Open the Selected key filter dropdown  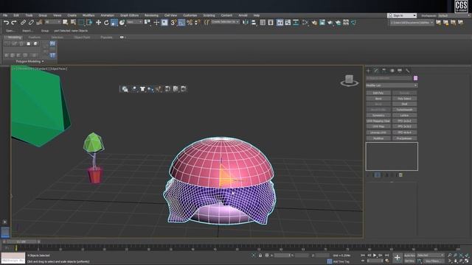(430, 255)
